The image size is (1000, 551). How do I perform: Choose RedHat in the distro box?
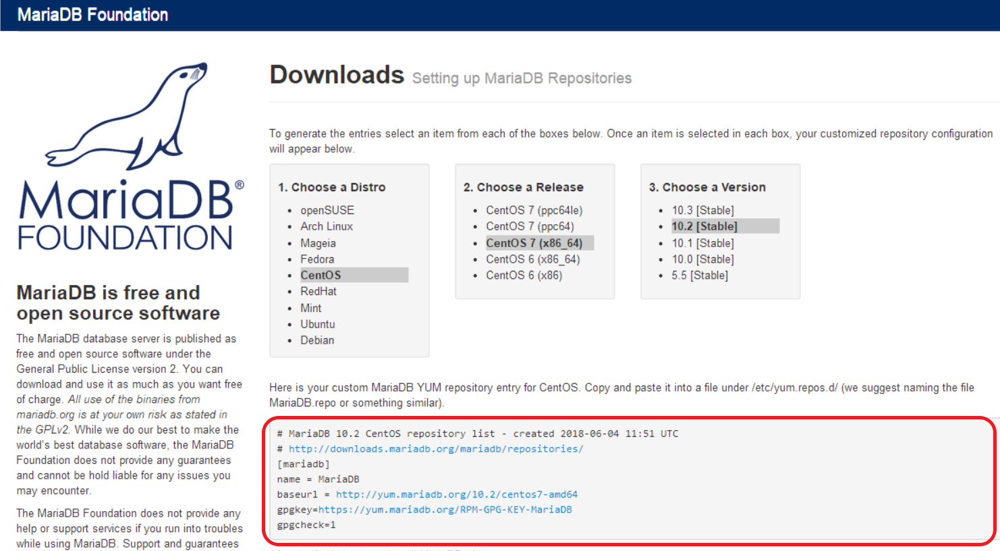point(318,291)
